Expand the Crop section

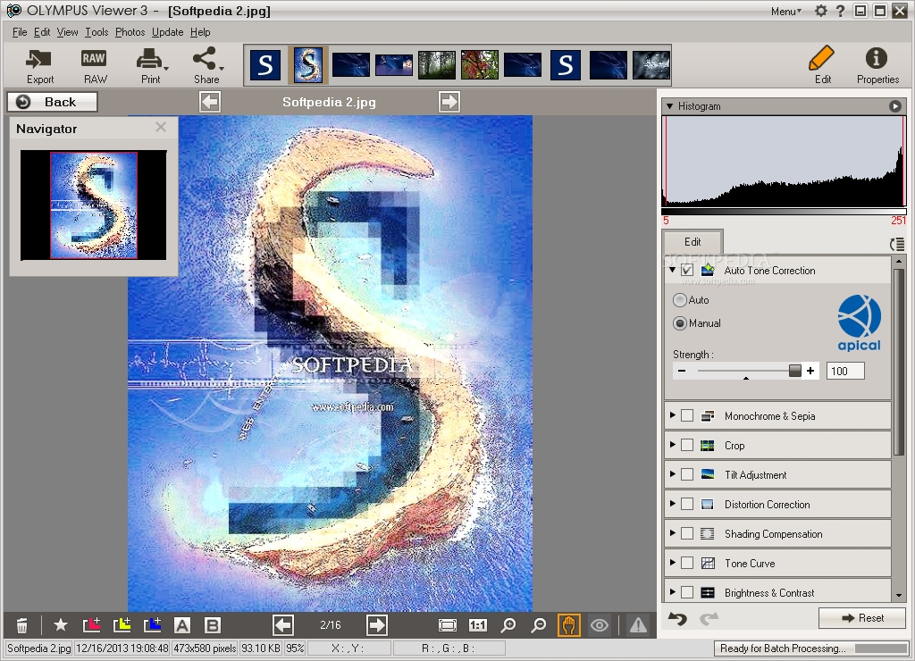pos(673,445)
